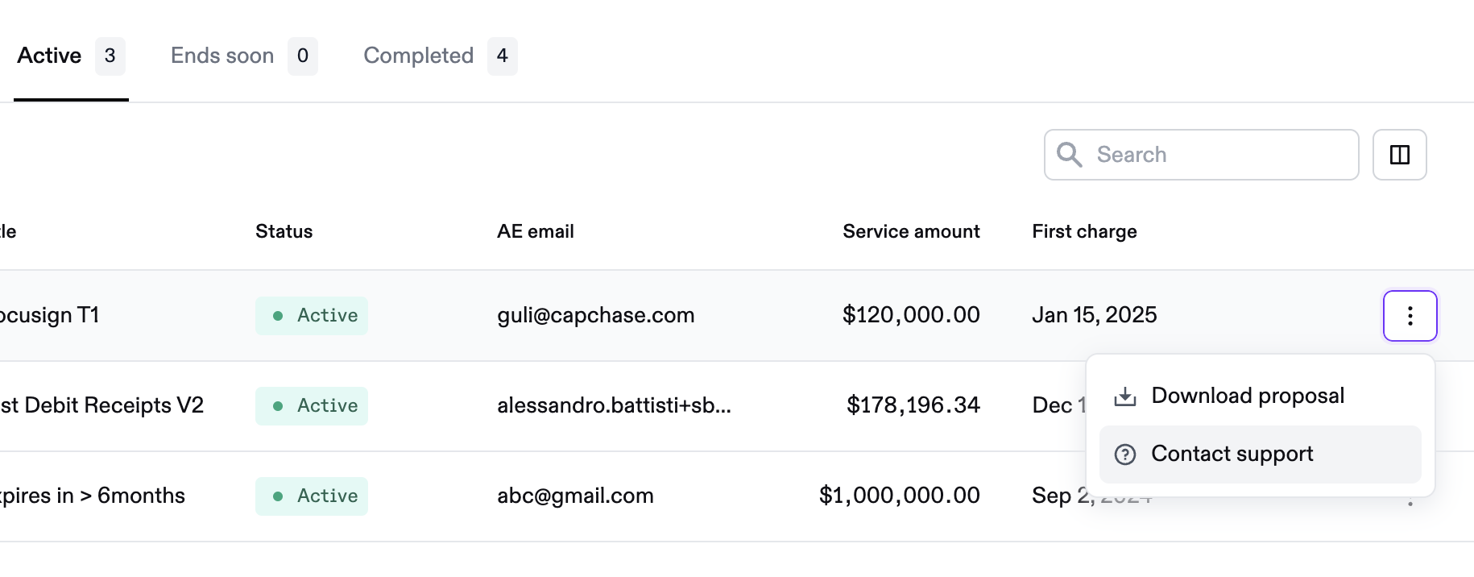Image resolution: width=1474 pixels, height=577 pixels.
Task: Click the Status column header
Action: [284, 231]
